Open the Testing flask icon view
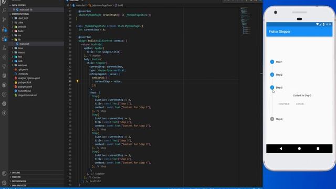 click(4, 48)
